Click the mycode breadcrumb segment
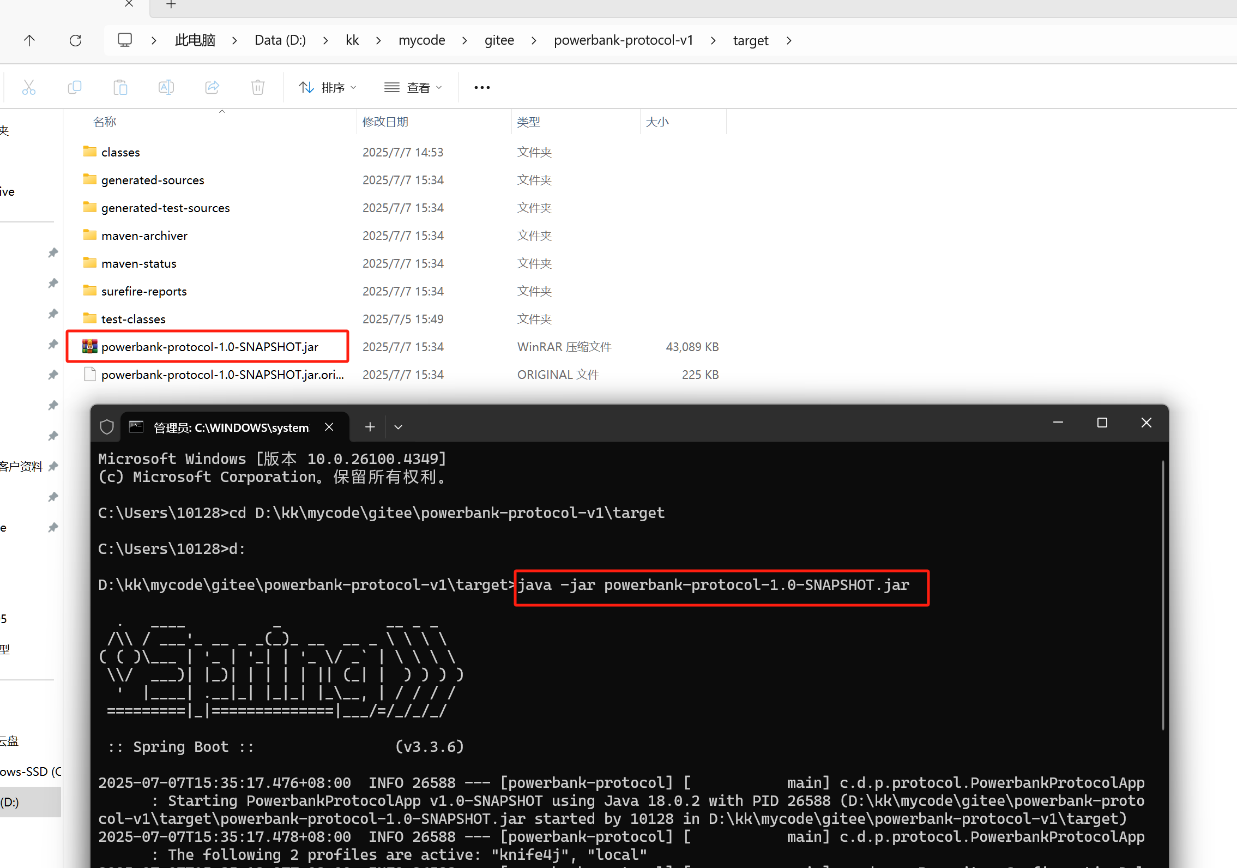This screenshot has height=868, width=1237. tap(422, 40)
